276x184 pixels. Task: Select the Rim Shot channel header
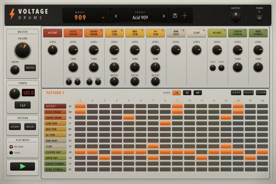click(176, 33)
